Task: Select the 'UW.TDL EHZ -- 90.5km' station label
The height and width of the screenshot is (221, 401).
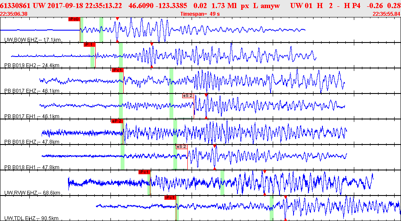Action: (31, 218)
